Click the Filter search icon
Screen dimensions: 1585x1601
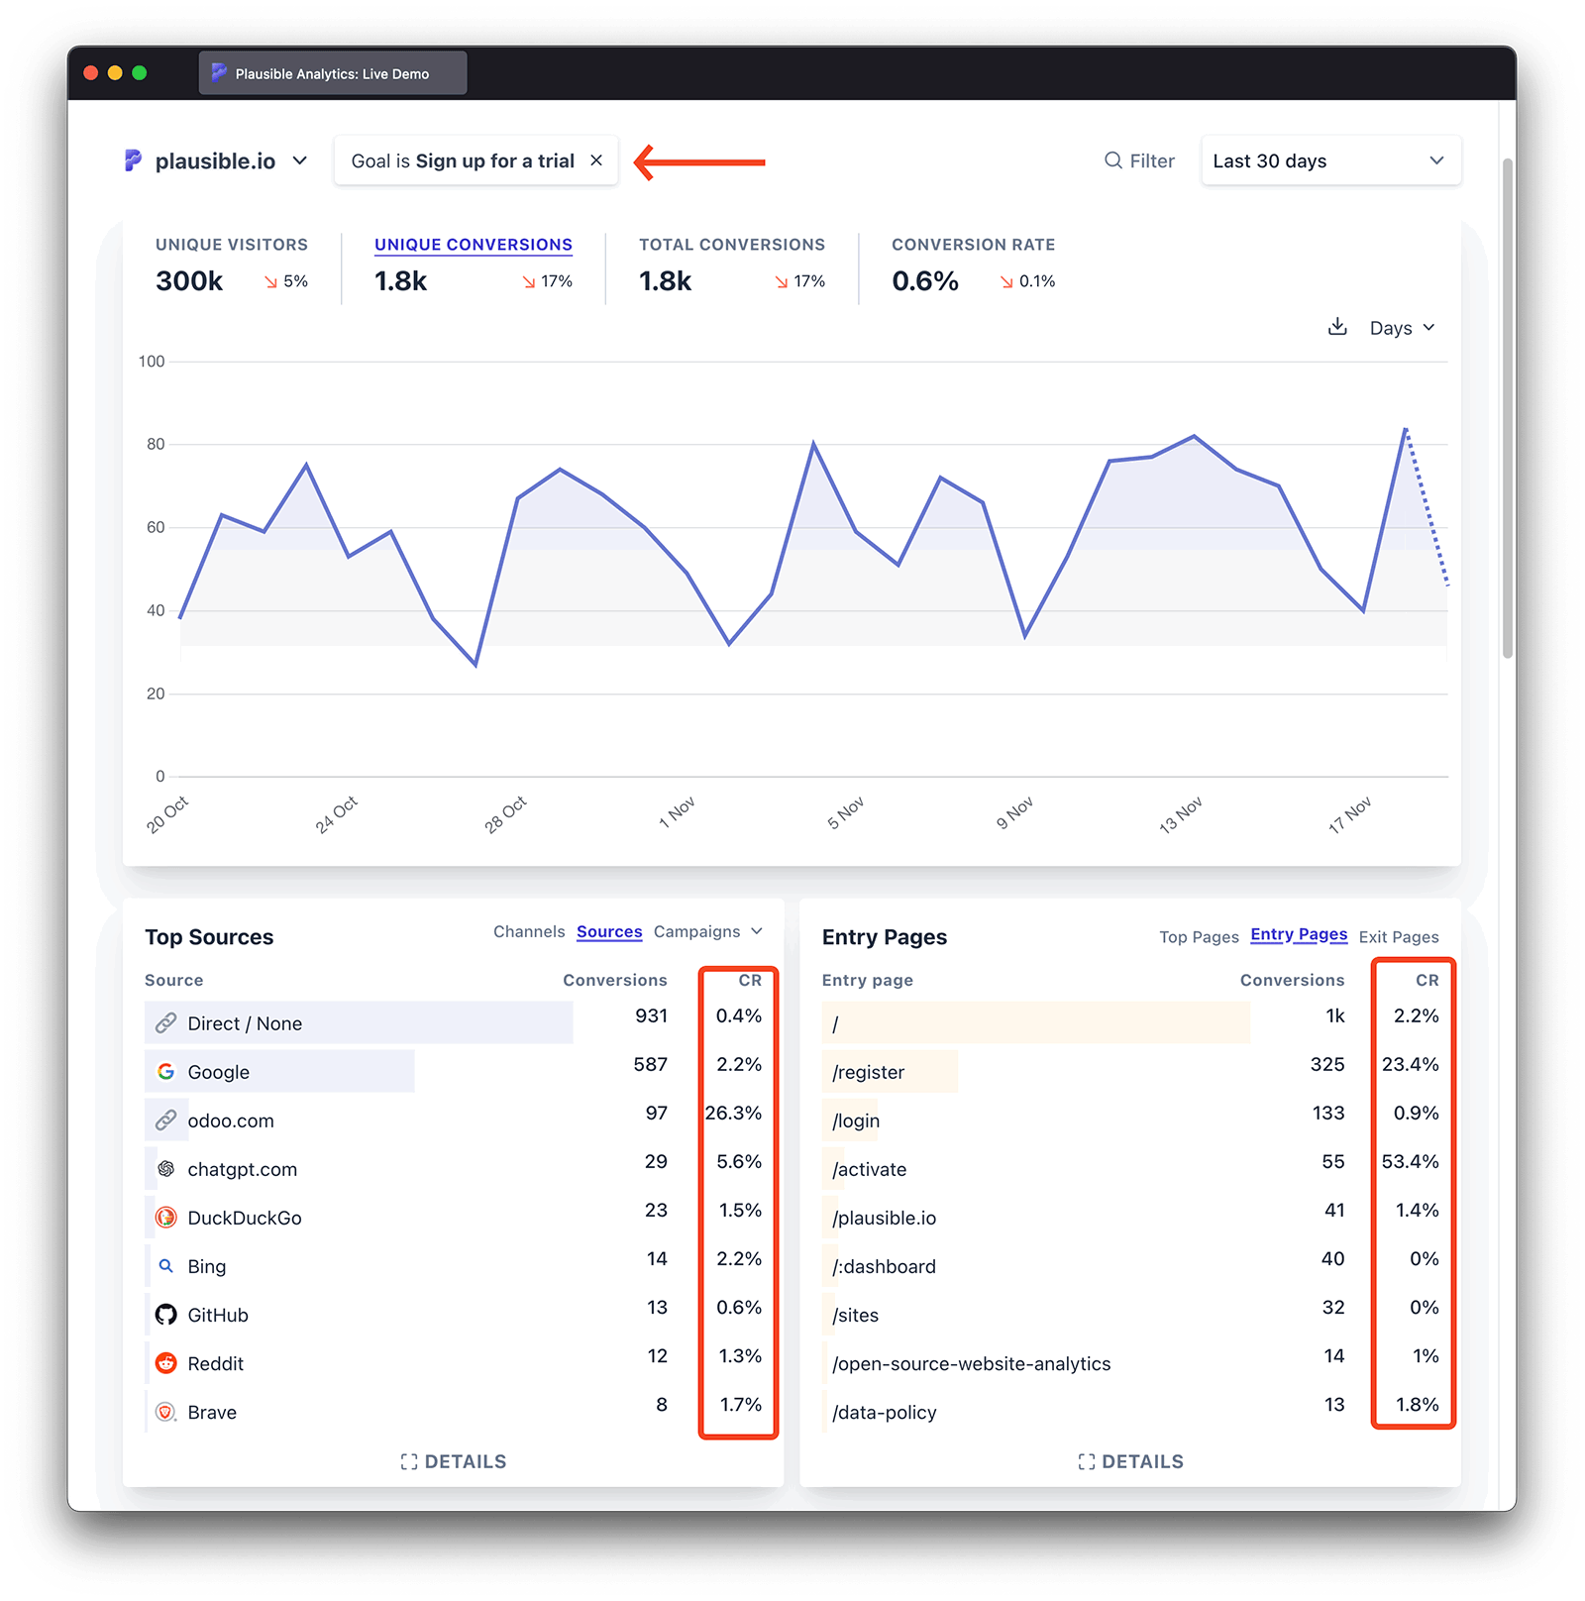(x=1113, y=160)
